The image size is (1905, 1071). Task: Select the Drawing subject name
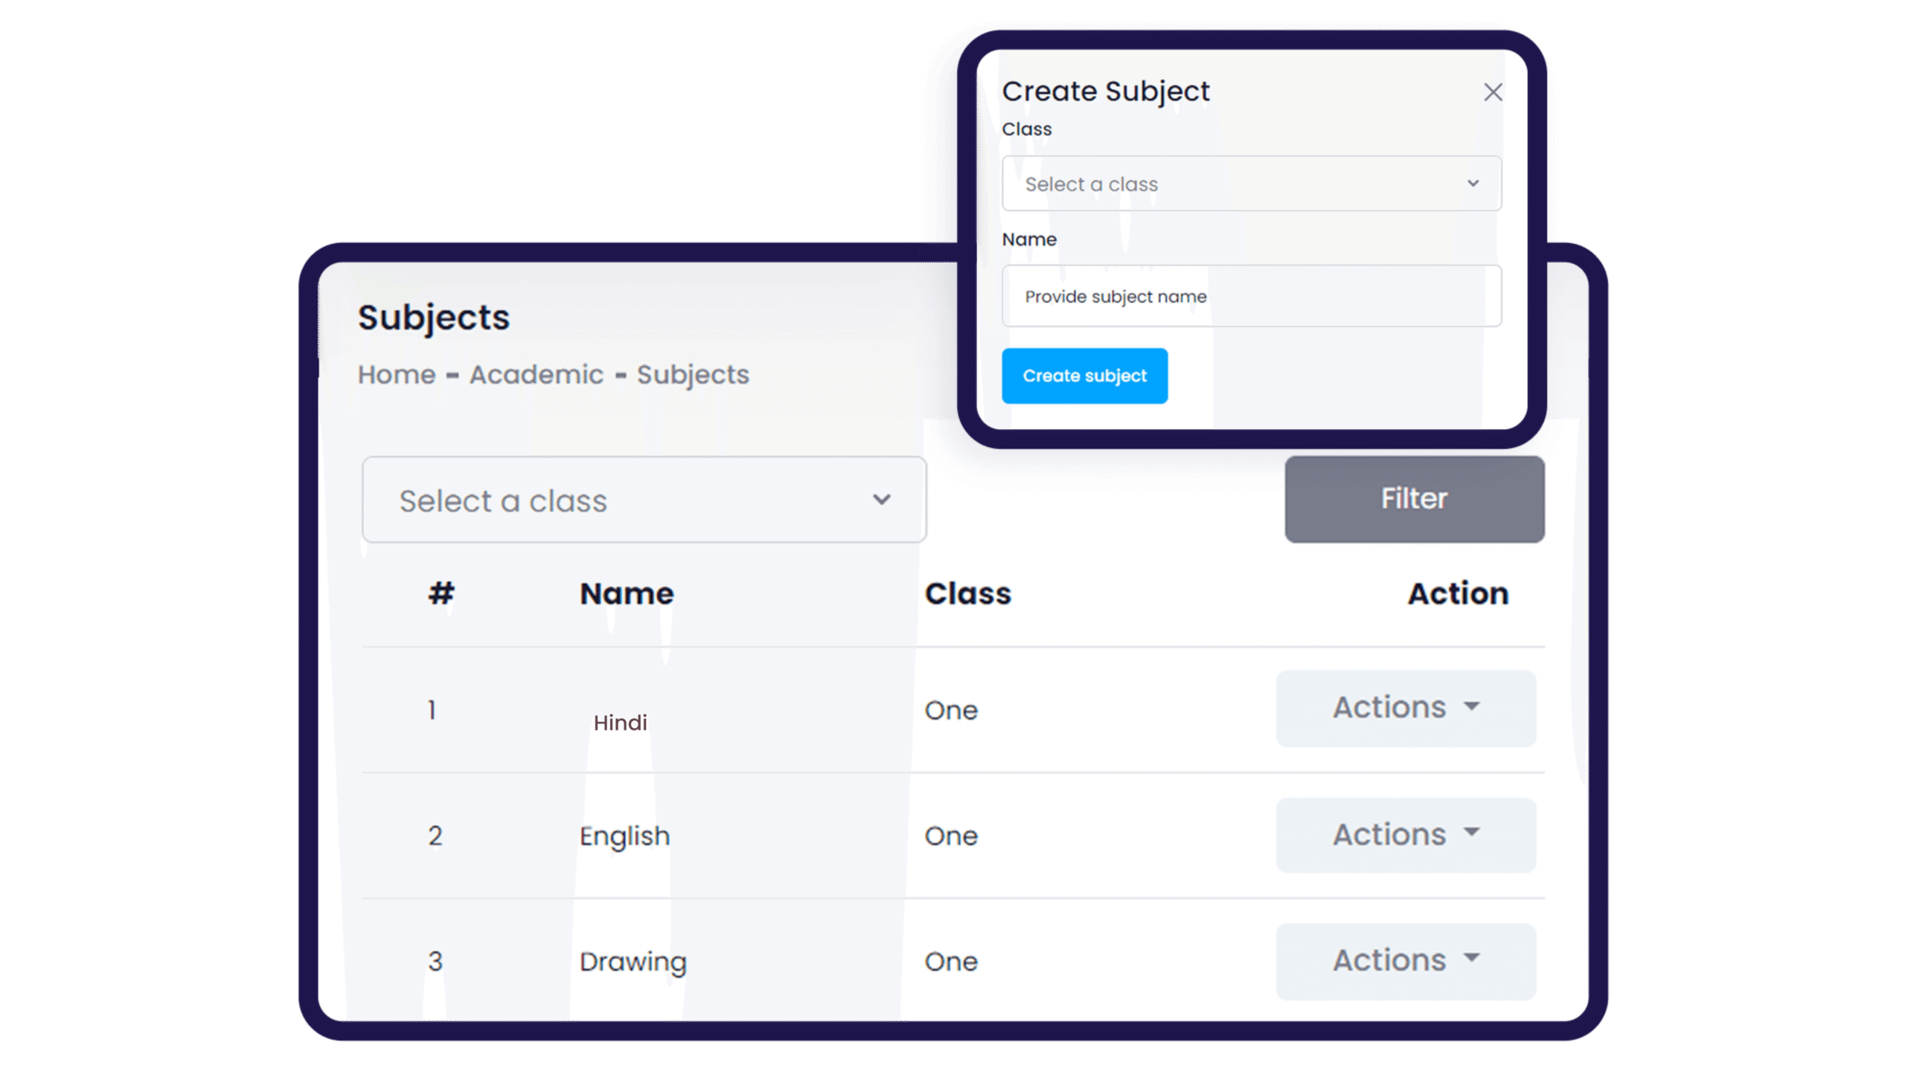(633, 962)
